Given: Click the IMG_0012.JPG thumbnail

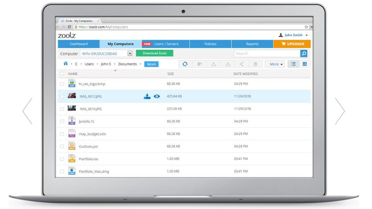Looking at the screenshot, I should click(x=72, y=96).
